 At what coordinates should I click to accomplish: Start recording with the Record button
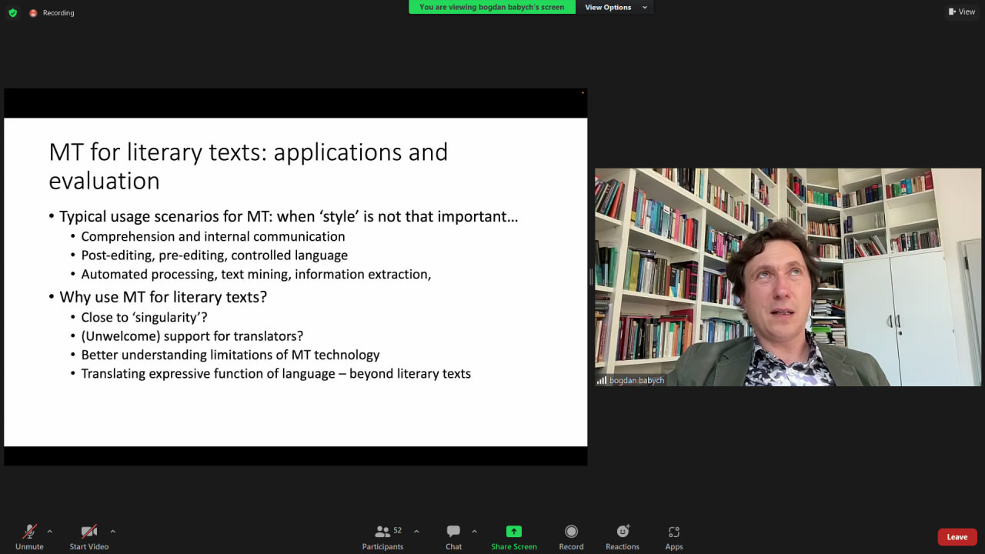pyautogui.click(x=571, y=536)
